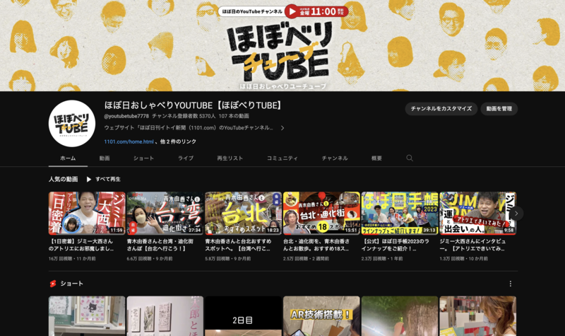Open the 概要 tab
Image resolution: width=565 pixels, height=336 pixels.
(x=376, y=158)
